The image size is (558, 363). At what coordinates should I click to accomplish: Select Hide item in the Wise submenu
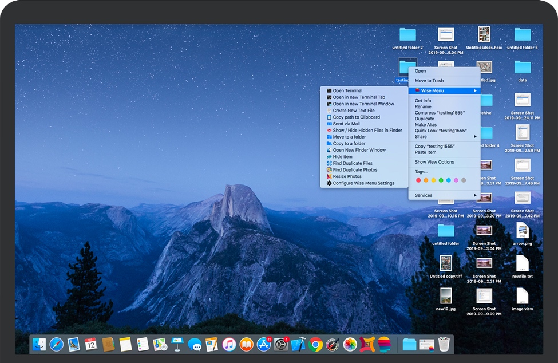pyautogui.click(x=343, y=157)
